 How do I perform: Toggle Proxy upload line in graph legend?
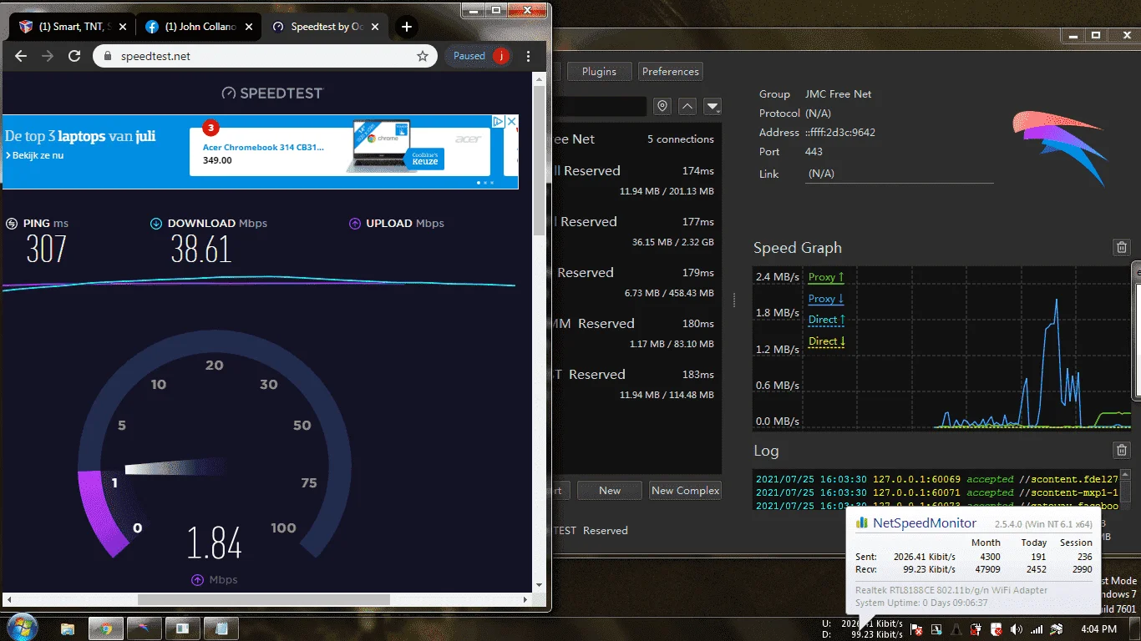pos(826,277)
